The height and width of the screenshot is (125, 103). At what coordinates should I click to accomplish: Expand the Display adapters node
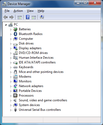(11, 48)
